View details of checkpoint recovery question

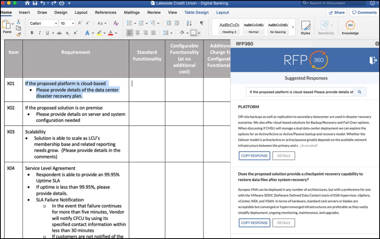tap(284, 223)
